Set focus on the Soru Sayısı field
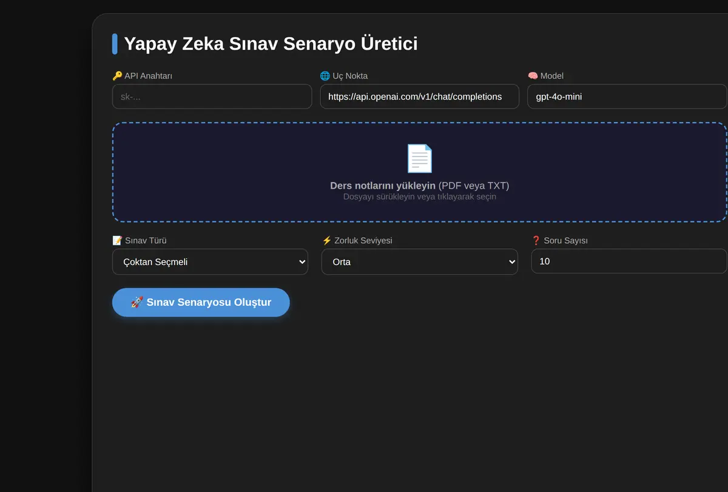The height and width of the screenshot is (492, 728). pos(629,261)
